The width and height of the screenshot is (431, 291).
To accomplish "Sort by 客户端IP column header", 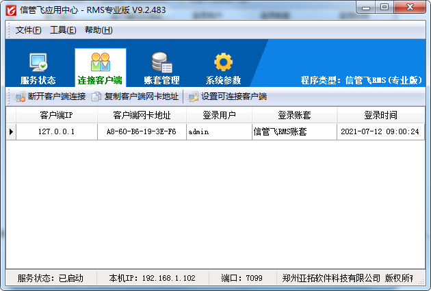I will pos(56,115).
